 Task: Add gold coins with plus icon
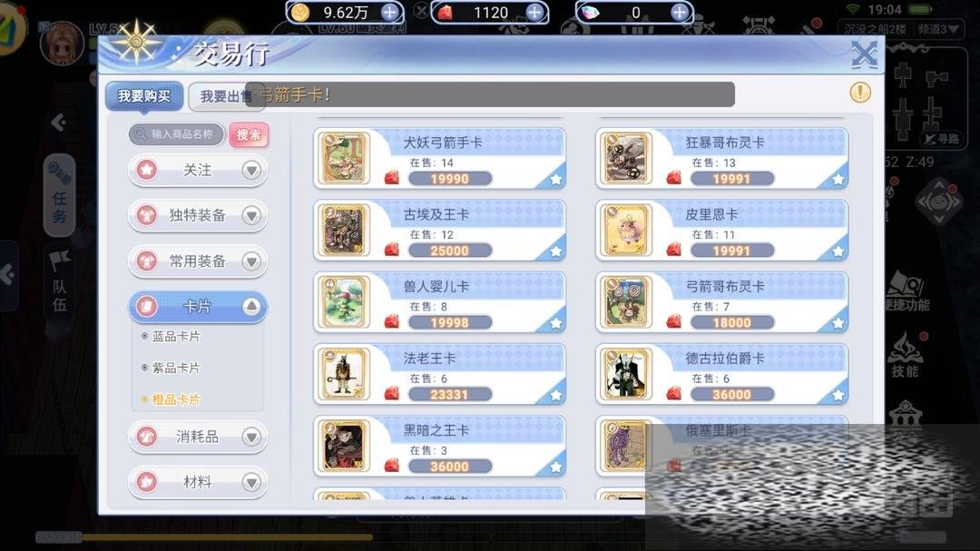(x=389, y=12)
